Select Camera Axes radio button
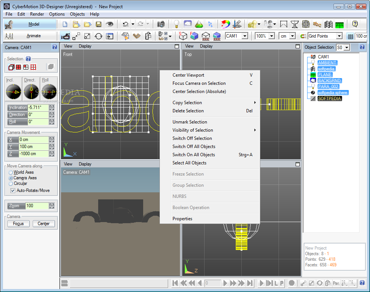Image resolution: width=370 pixels, height=292 pixels. pos(11,178)
